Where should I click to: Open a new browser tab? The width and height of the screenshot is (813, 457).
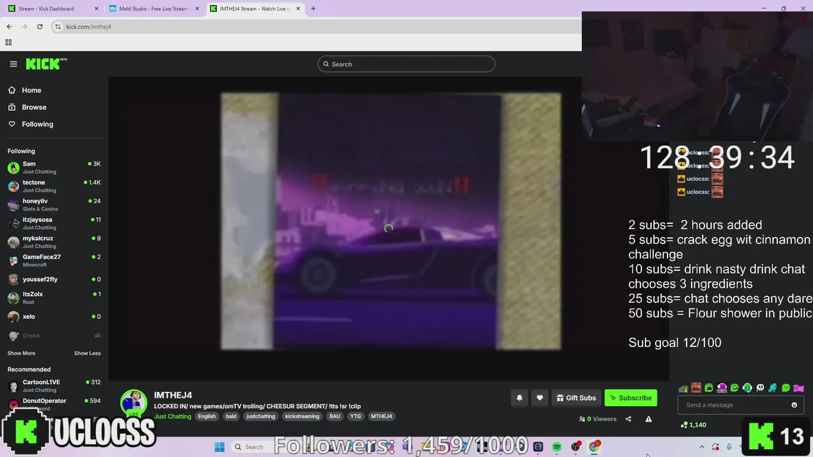pyautogui.click(x=313, y=9)
